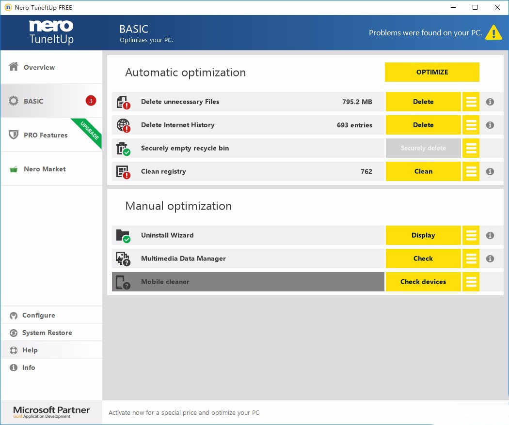Click the Automatic optimization heading
The height and width of the screenshot is (425, 509).
click(185, 72)
